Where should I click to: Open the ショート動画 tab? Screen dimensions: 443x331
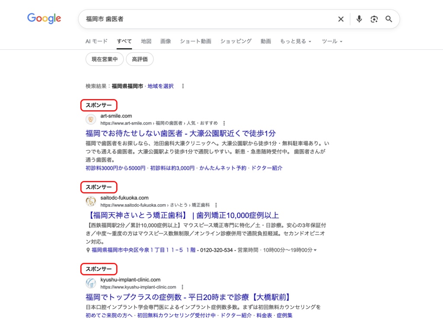(196, 41)
